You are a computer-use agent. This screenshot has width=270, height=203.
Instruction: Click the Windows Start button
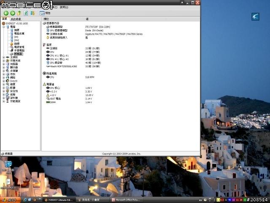coord(10,200)
